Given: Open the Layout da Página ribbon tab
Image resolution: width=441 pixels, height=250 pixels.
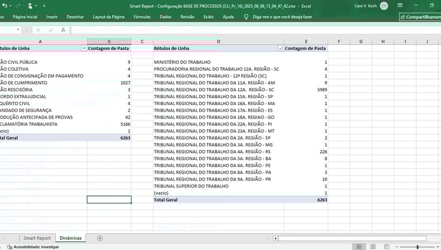Looking at the screenshot, I should [109, 17].
